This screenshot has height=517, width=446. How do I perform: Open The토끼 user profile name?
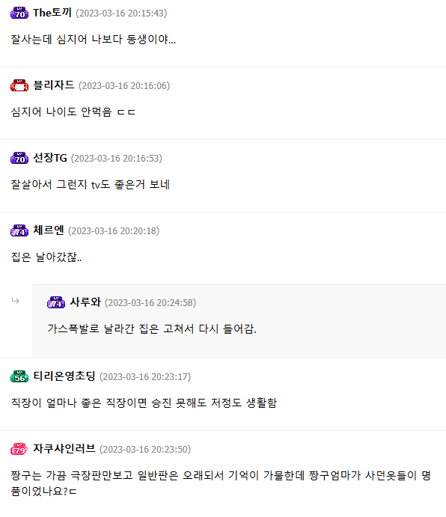[52, 13]
